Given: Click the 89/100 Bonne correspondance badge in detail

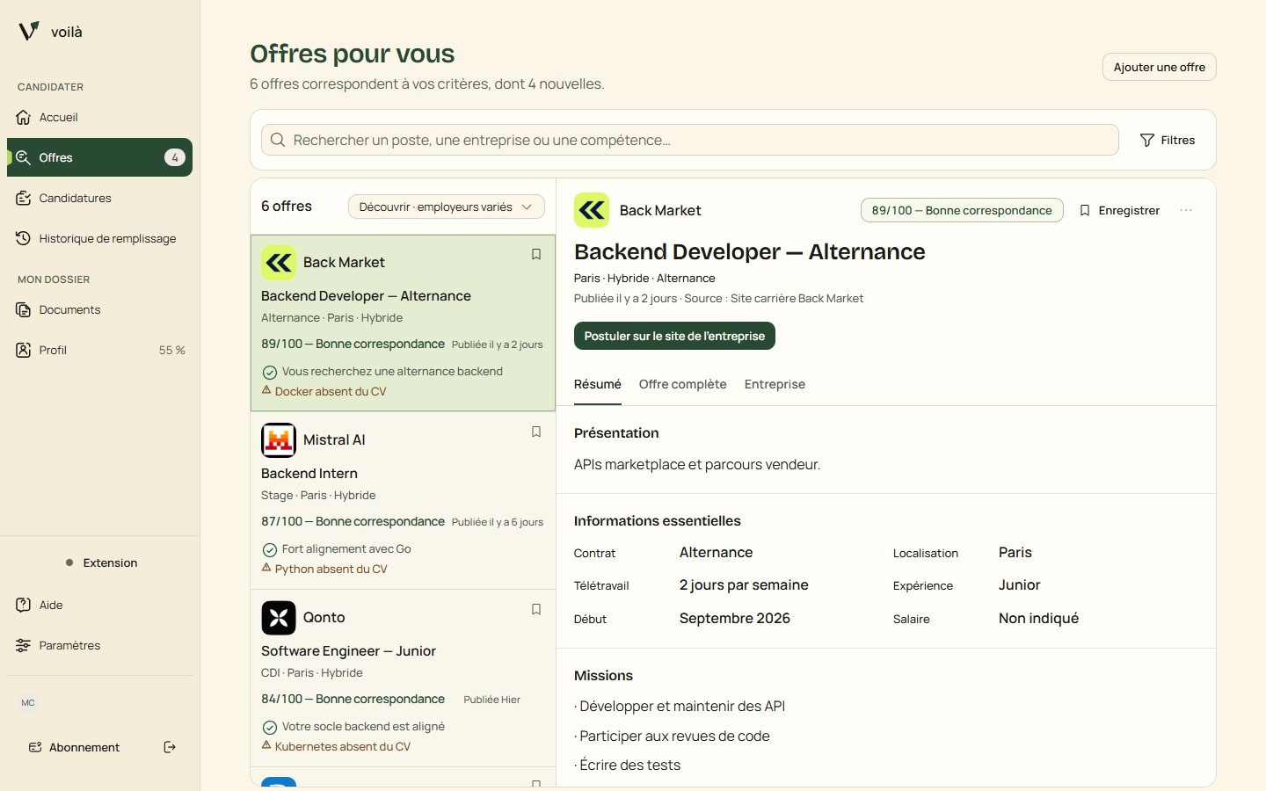Looking at the screenshot, I should coord(962,210).
